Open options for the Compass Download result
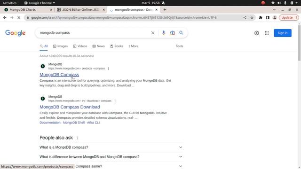This screenshot has height=169, width=301. point(115,101)
